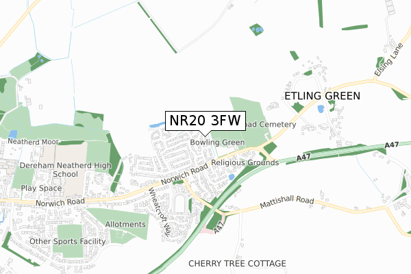Viewport: 411px width, 274px height.
Task: Click the Play Space label
Action: click(41, 188)
